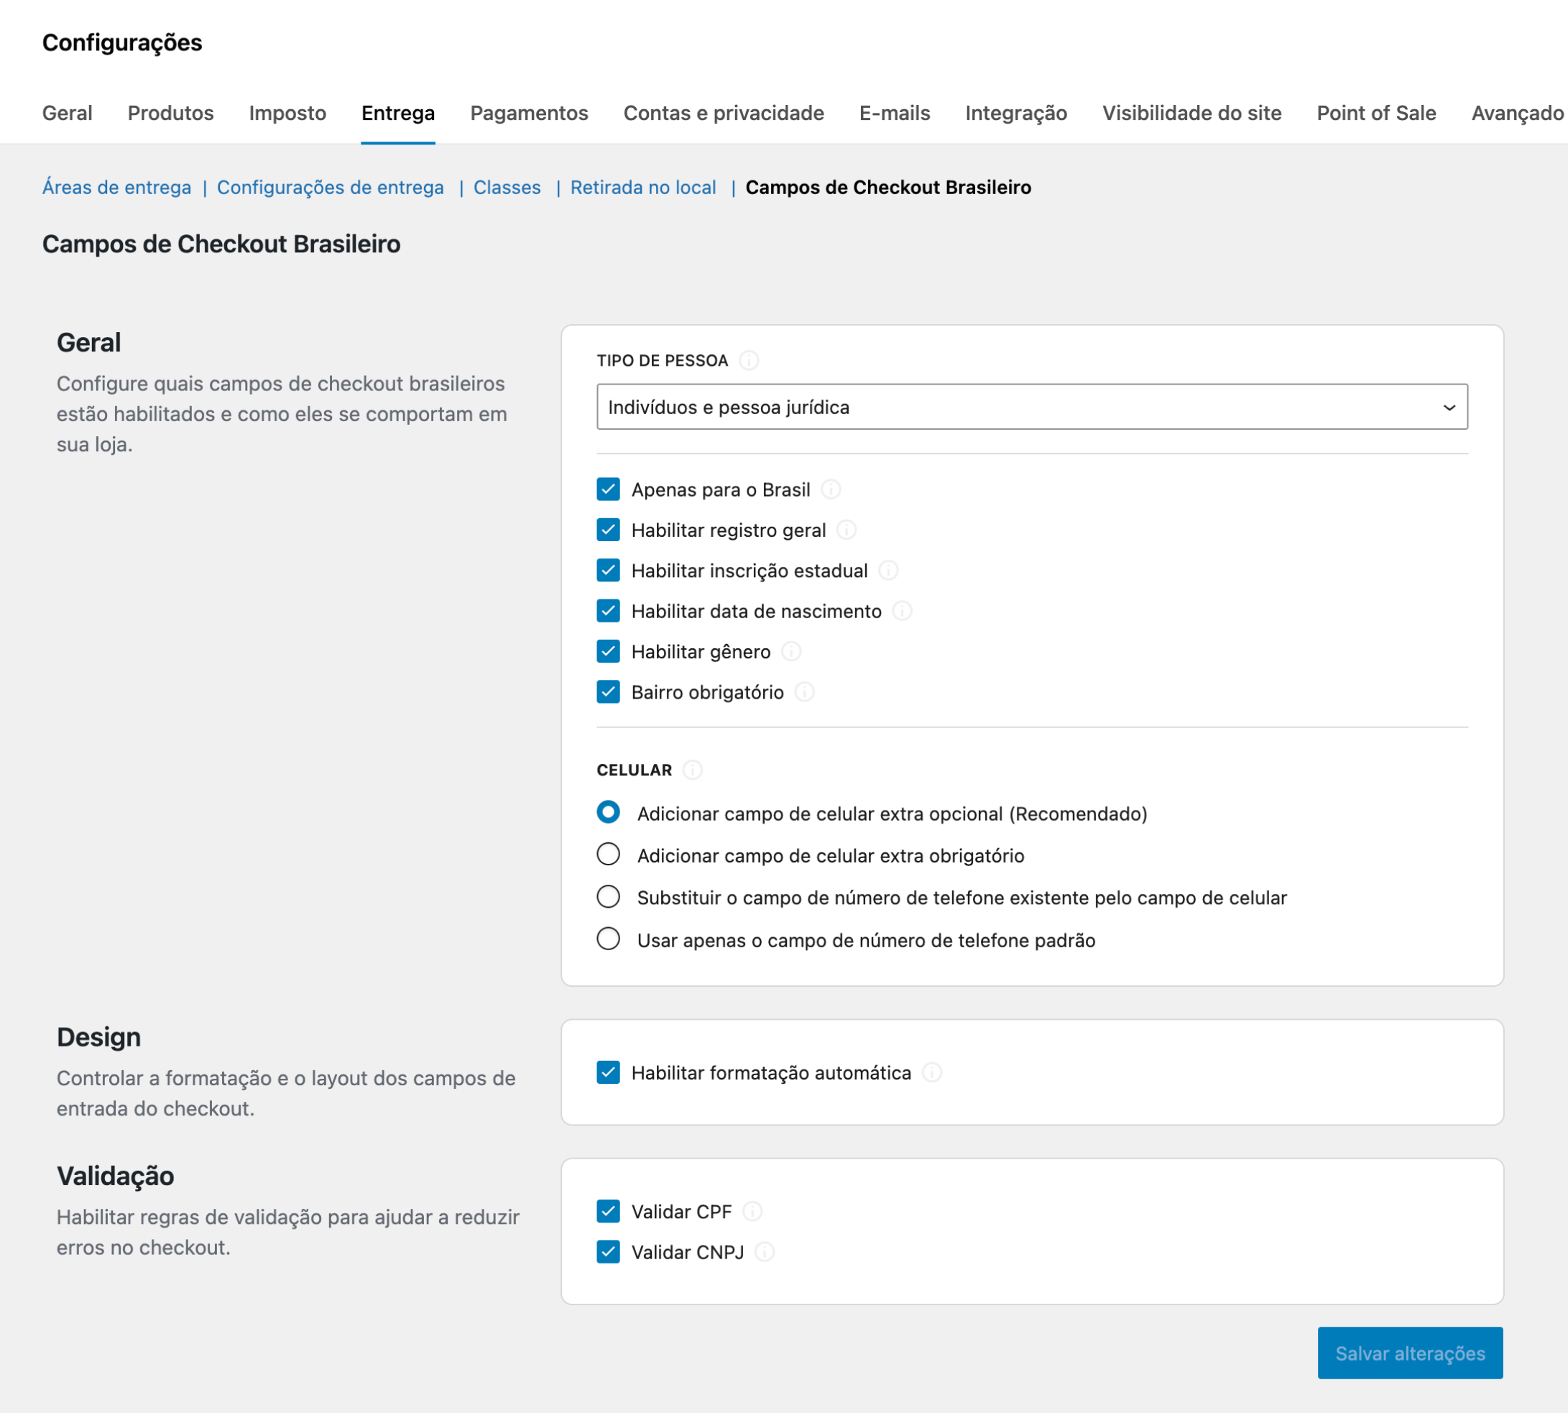Click info icon next to Apenas para o Brasil
The image size is (1568, 1413).
point(831,490)
